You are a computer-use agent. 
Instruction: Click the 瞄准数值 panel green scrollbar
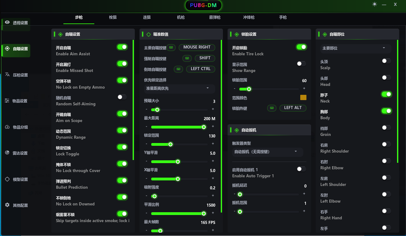pos(221,126)
